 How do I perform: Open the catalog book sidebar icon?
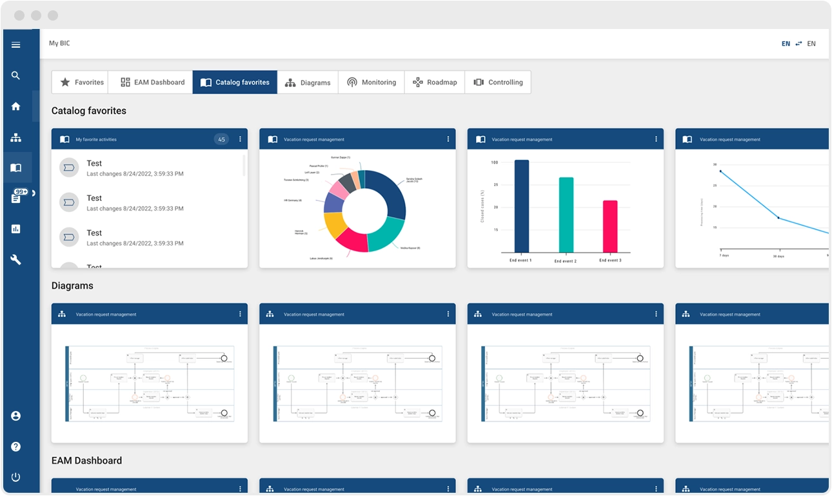(x=16, y=168)
